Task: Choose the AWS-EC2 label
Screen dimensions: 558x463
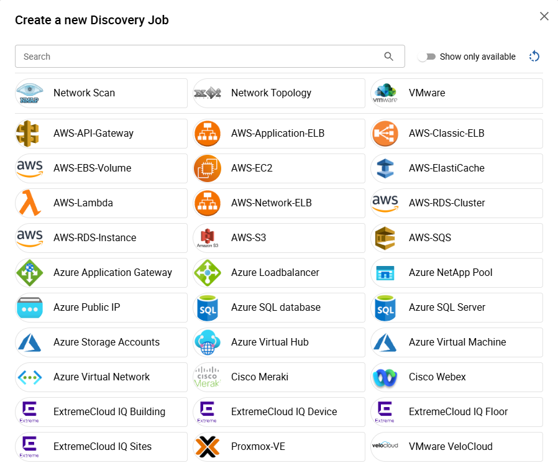Action: click(252, 168)
